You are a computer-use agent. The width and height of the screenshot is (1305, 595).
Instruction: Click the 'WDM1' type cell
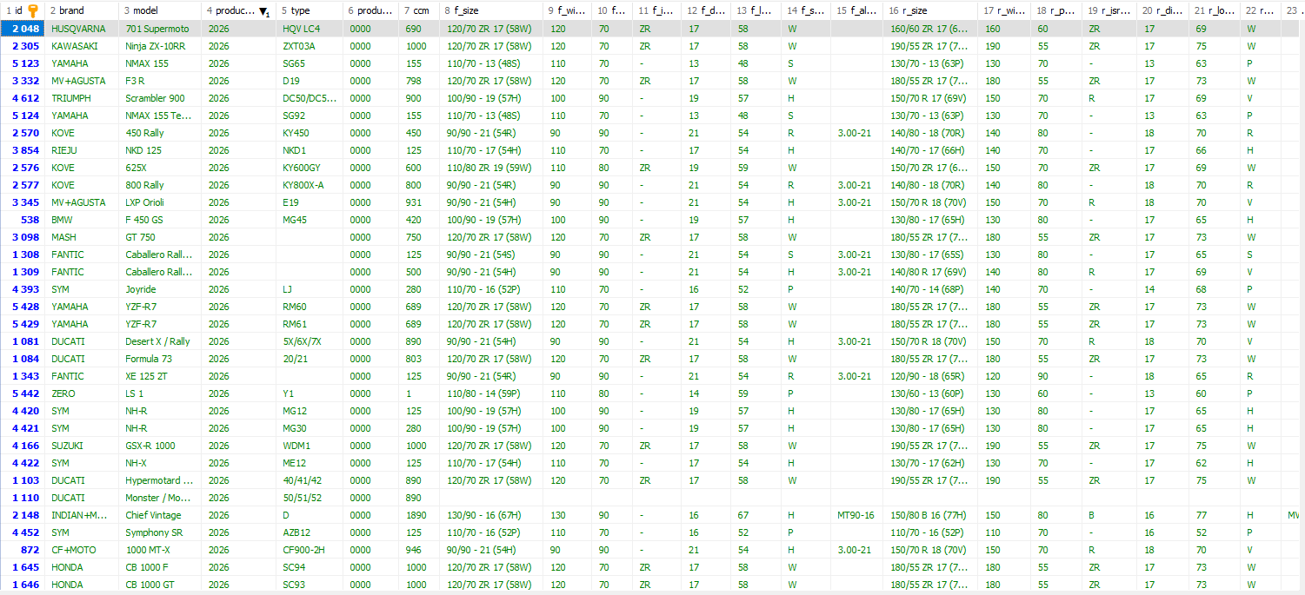(309, 446)
